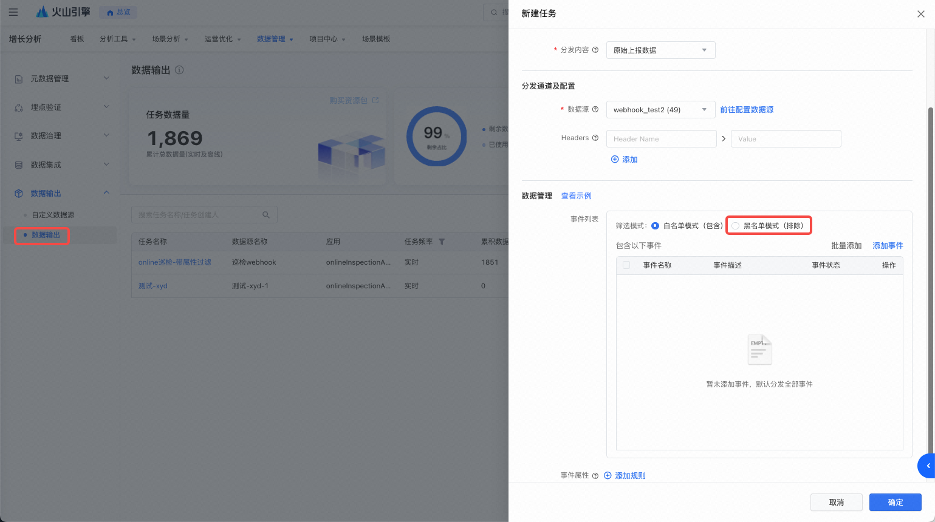This screenshot has width=935, height=522.
Task: Click the 数据输出 cube sidebar icon
Action: click(x=19, y=194)
